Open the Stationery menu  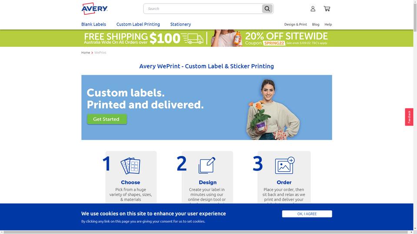click(x=181, y=24)
